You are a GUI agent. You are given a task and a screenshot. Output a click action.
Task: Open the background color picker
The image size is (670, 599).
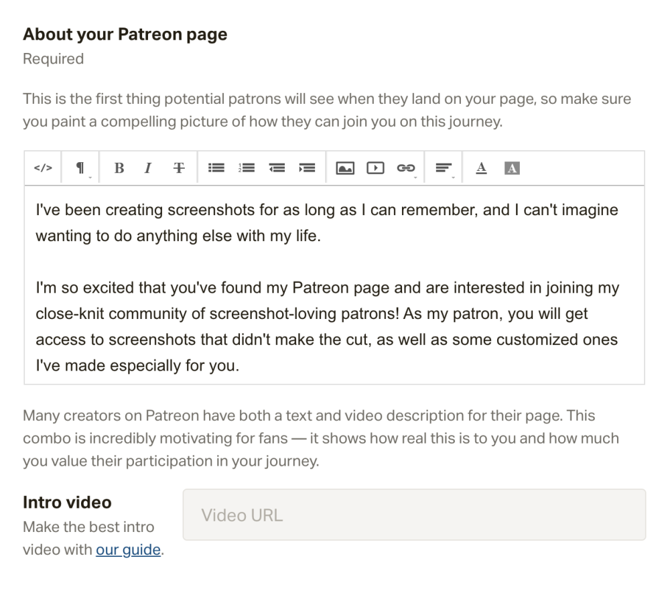tap(512, 168)
